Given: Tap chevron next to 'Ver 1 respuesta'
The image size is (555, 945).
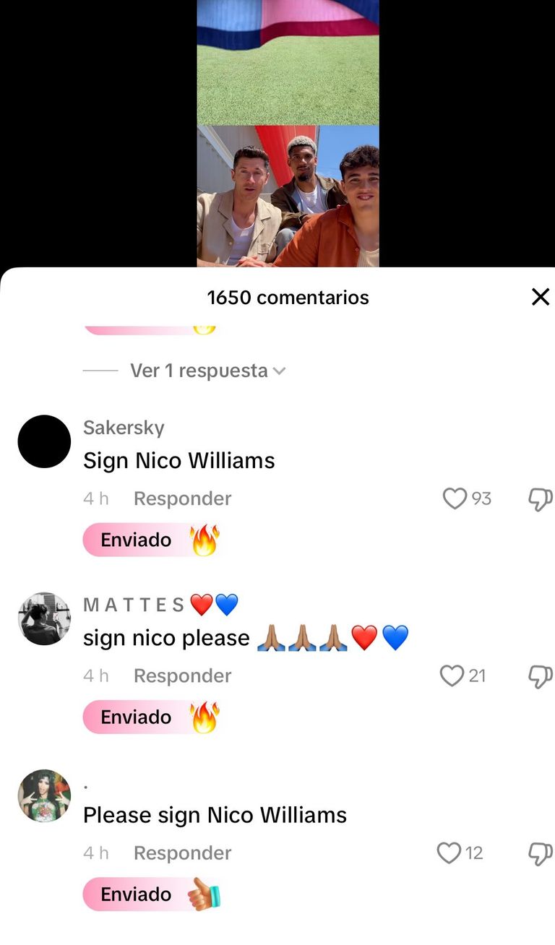Looking at the screenshot, I should tap(279, 371).
